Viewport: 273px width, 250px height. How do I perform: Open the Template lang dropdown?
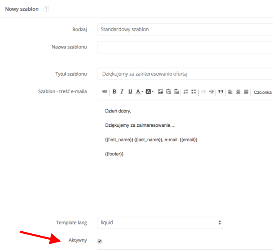pos(161,223)
